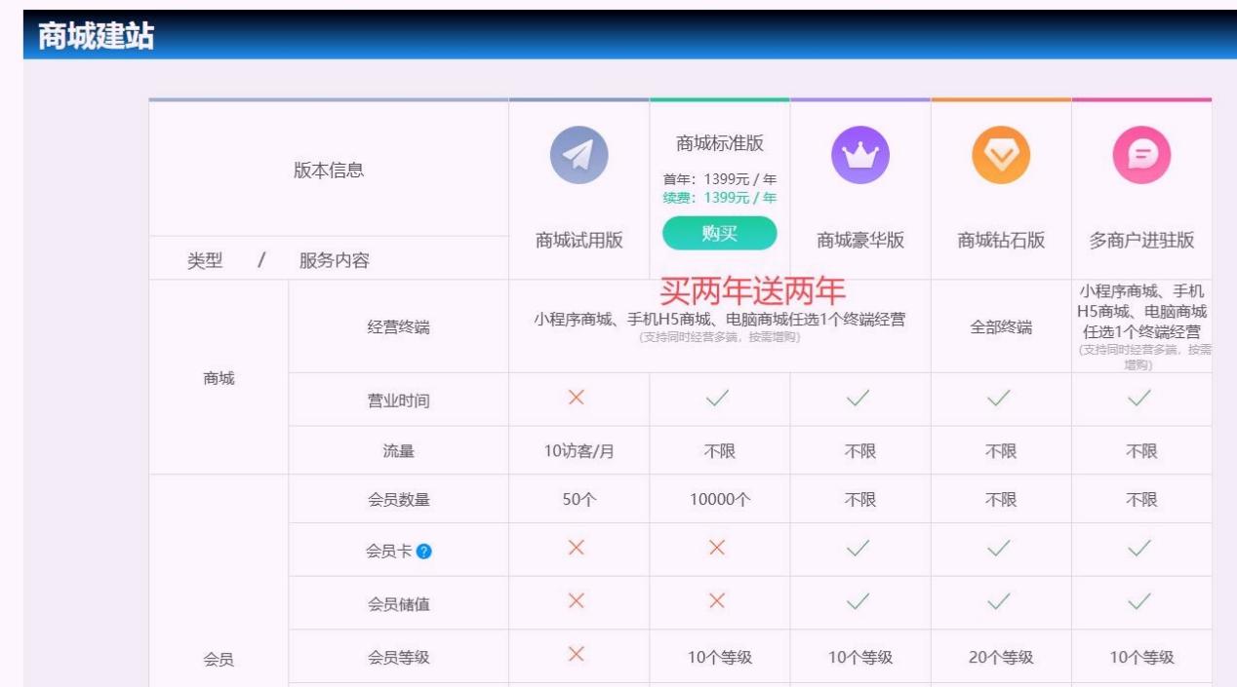
Task: Open the 多商户进驻版 edition label
Action: 1141,241
